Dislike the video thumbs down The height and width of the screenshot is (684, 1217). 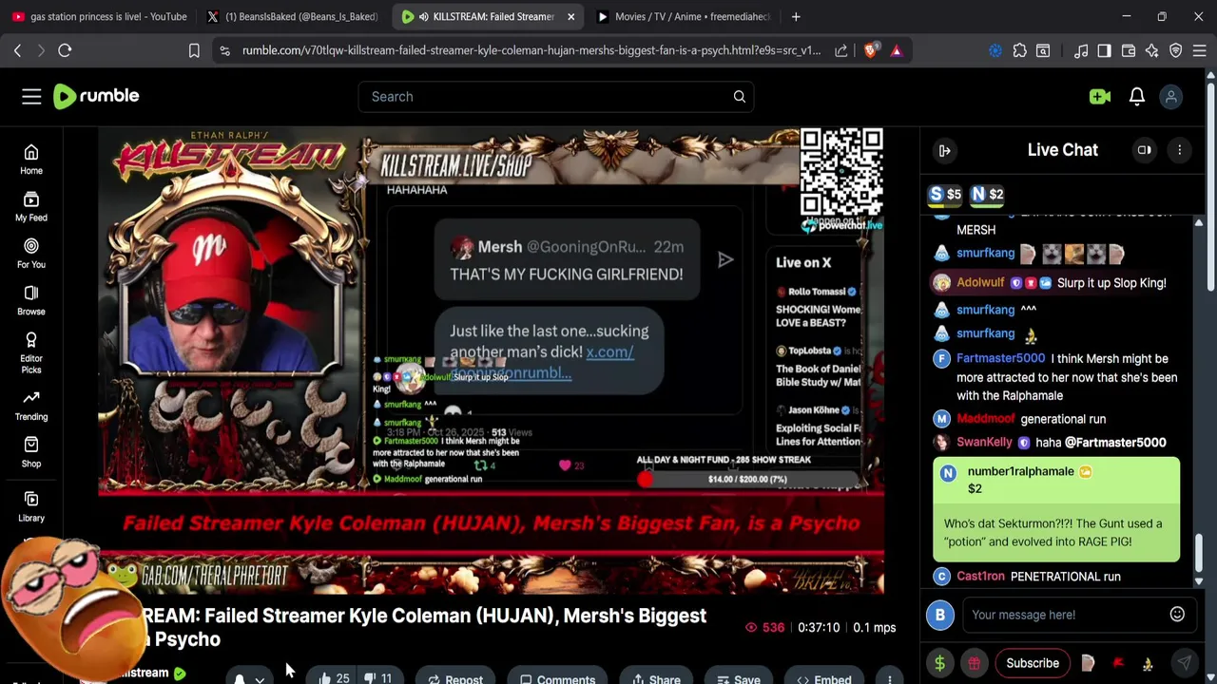378,678
